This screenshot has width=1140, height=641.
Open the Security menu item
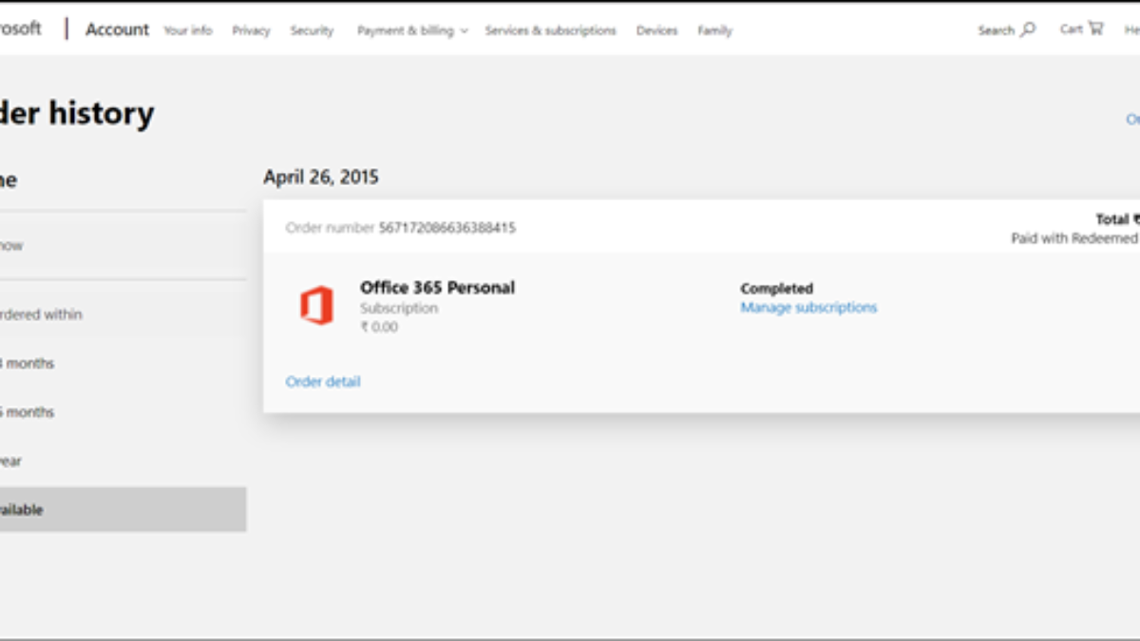[312, 30]
